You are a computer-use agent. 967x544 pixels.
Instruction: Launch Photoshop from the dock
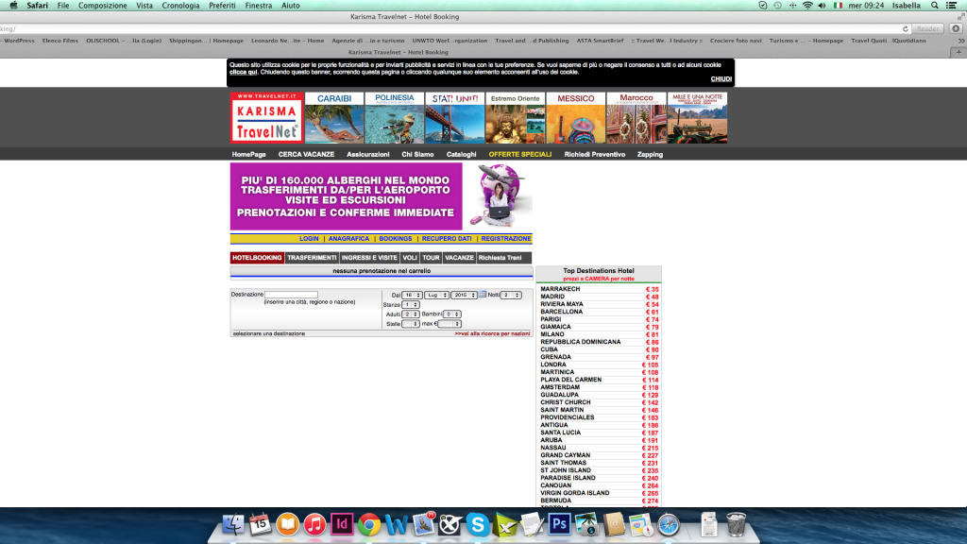click(x=559, y=523)
